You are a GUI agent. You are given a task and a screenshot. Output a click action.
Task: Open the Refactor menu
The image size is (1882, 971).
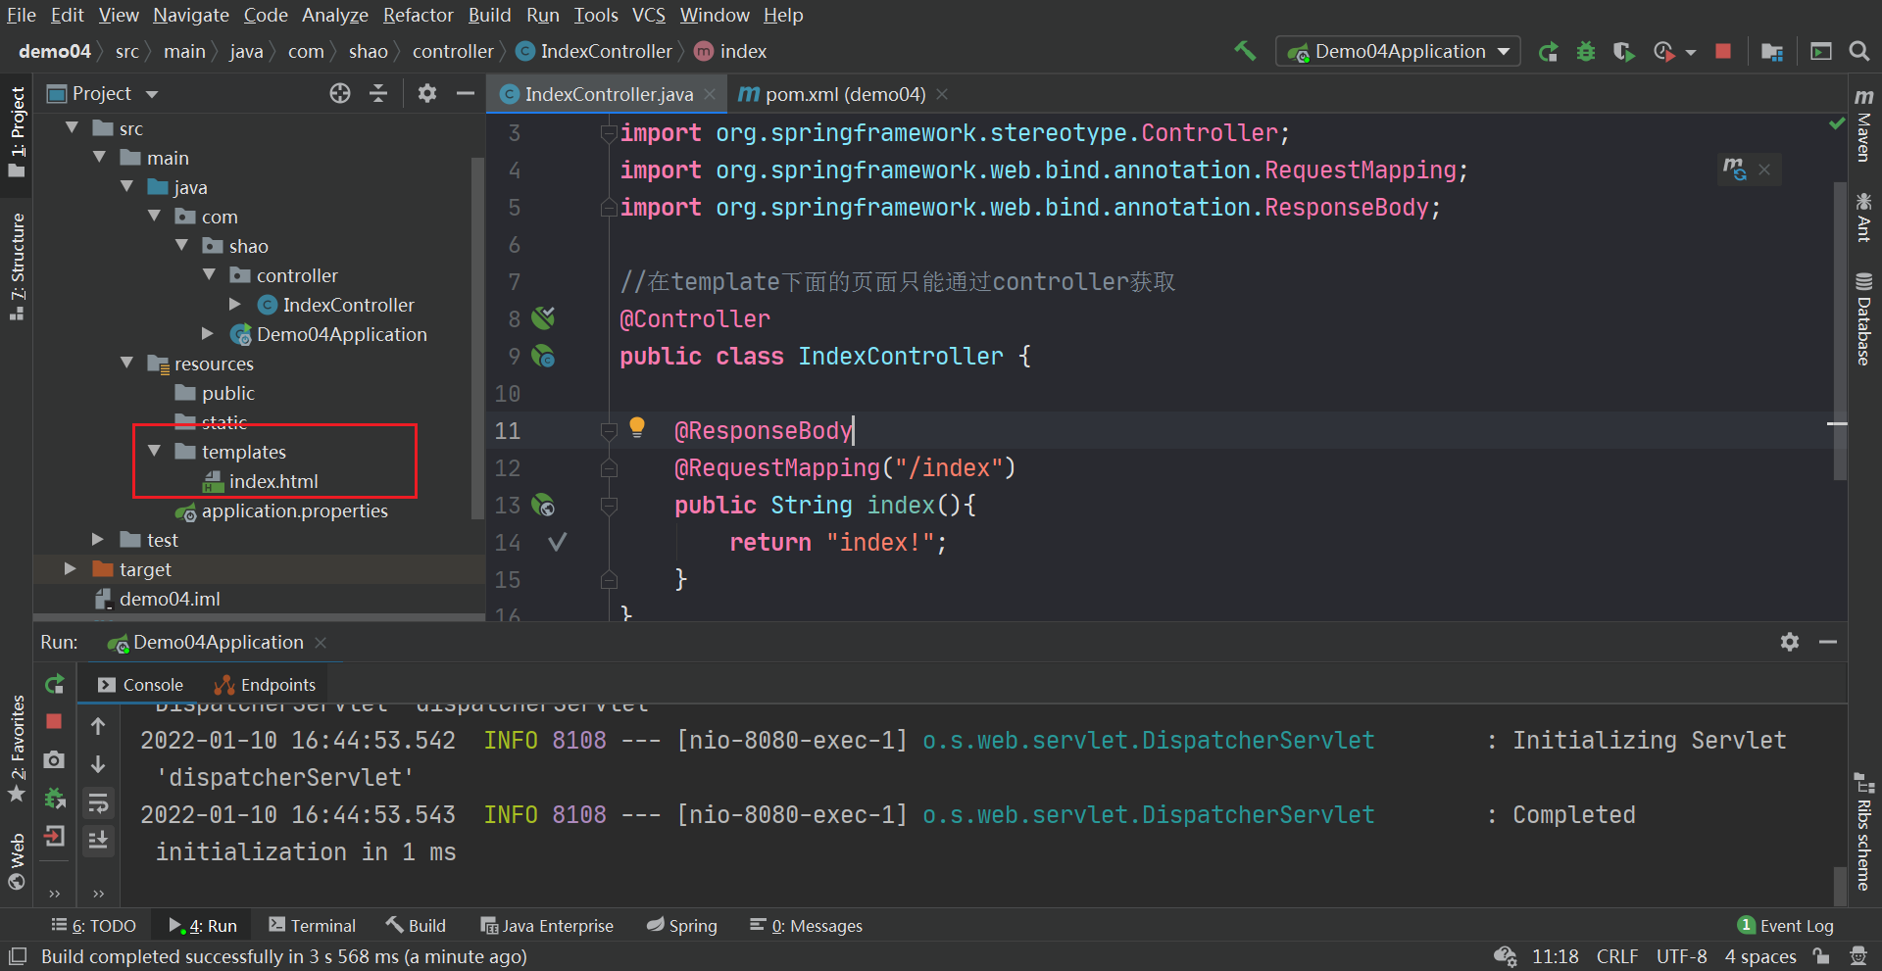coord(419,15)
